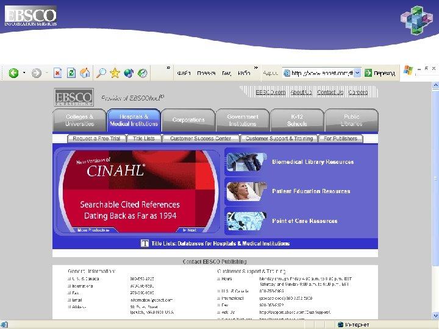Click the Search magnifier icon

click(101, 73)
